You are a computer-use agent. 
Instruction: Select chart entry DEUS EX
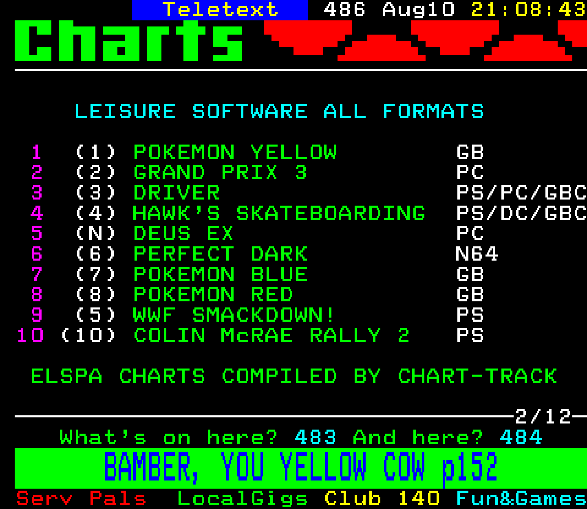(x=183, y=234)
